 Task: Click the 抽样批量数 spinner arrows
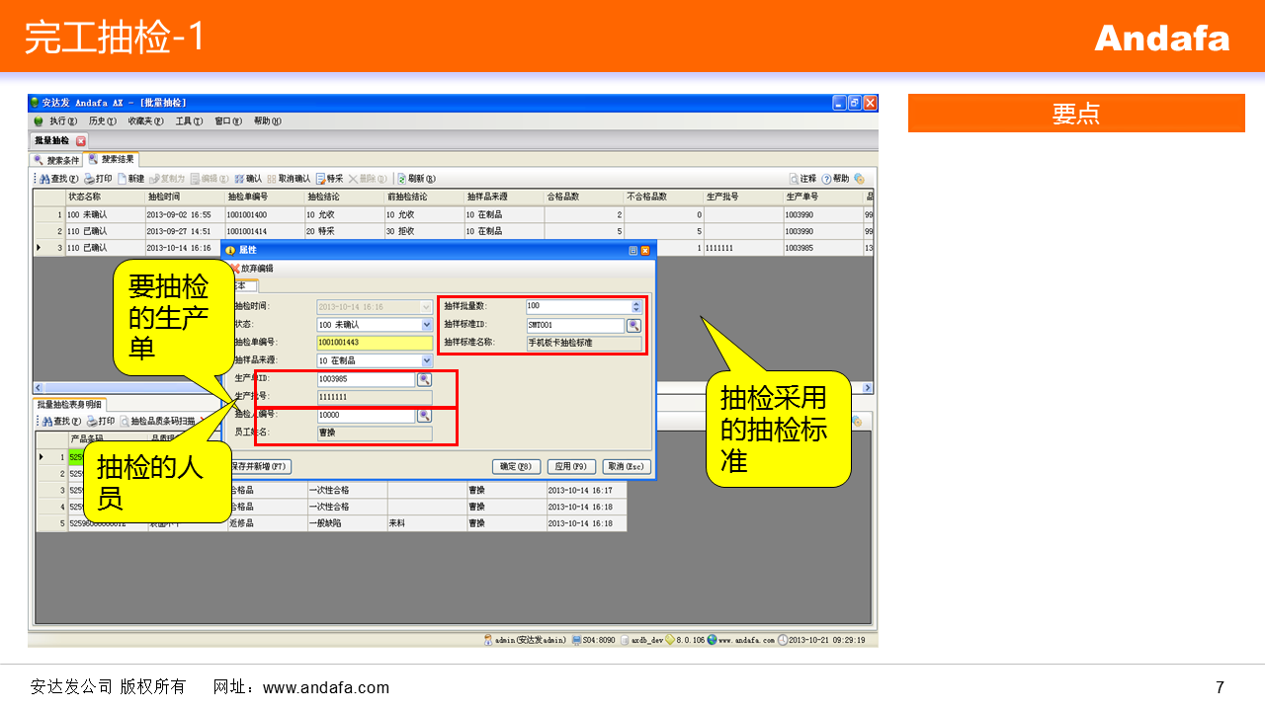click(636, 306)
